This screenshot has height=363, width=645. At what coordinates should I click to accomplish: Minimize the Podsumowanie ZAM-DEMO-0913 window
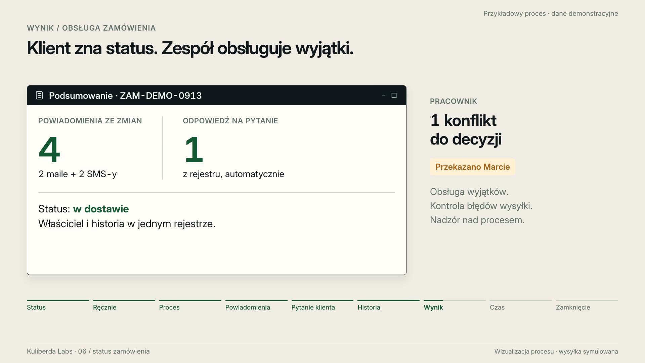point(384,96)
